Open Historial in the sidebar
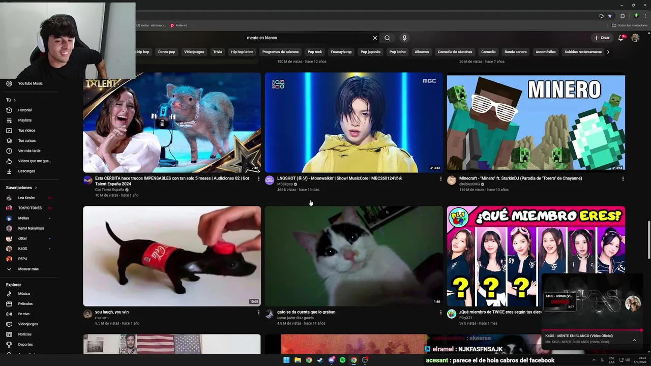Viewport: 651px width, 366px height. (24, 110)
